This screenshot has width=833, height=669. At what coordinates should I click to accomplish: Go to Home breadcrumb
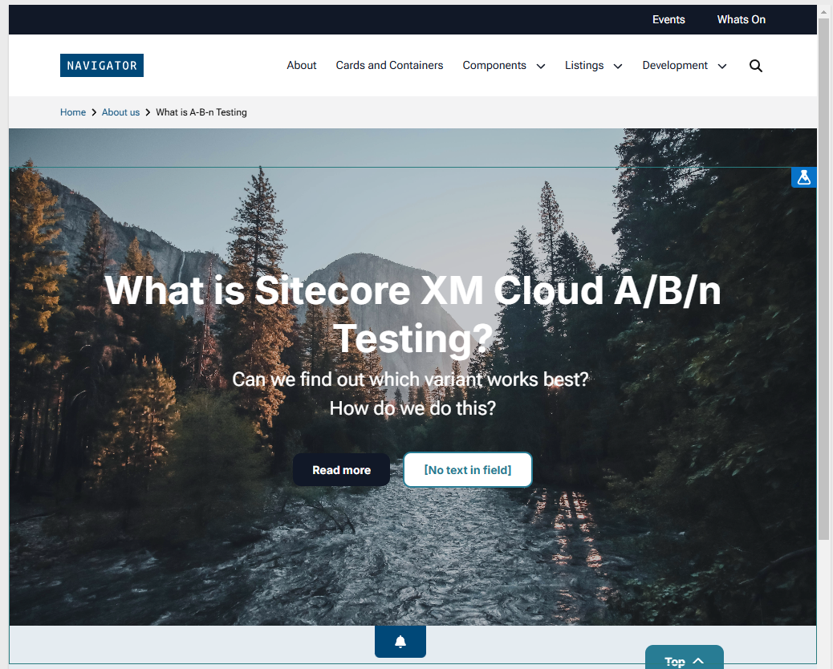[73, 112]
